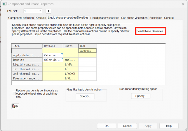Select the Gas phase viscosities tab
The image size is (188, 131).
click(135, 18)
